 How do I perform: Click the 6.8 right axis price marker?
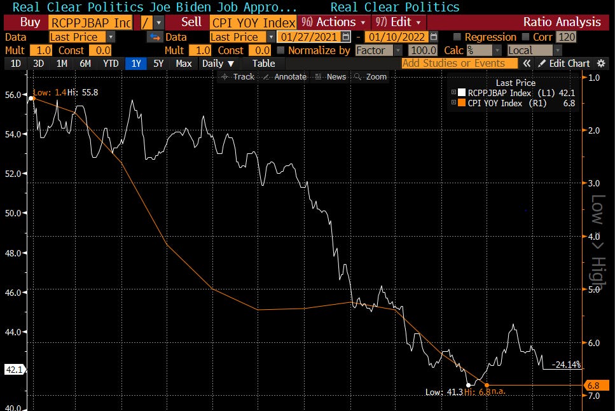click(595, 385)
